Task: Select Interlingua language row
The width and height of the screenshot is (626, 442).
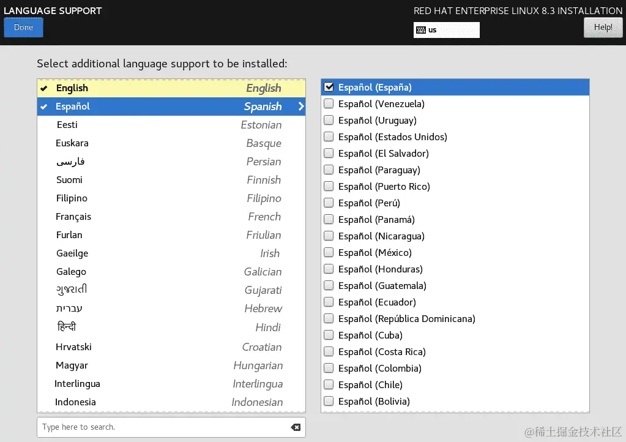Action: 171,384
